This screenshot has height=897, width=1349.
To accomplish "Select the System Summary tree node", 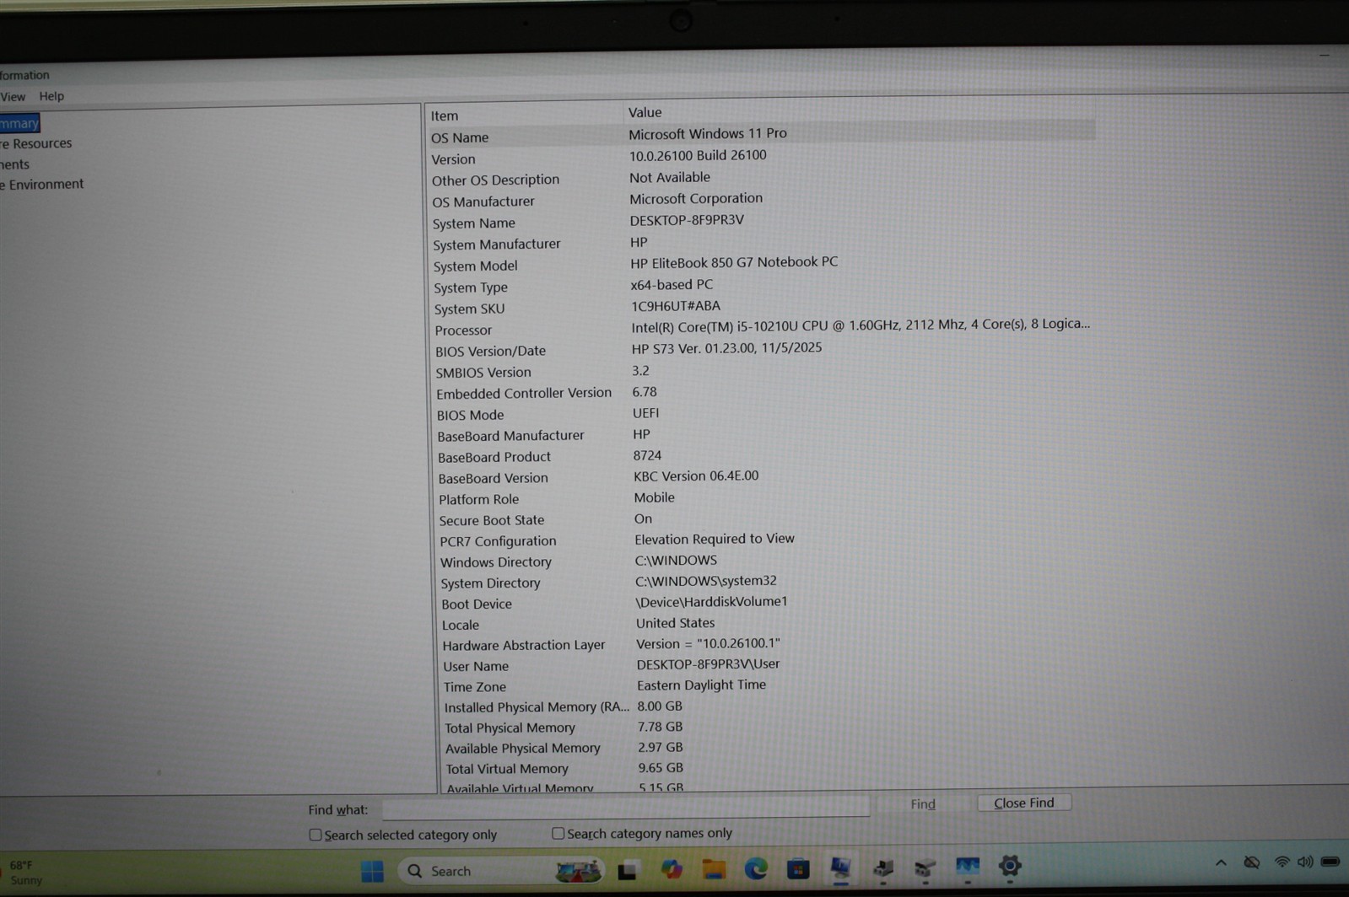I will click(x=19, y=123).
